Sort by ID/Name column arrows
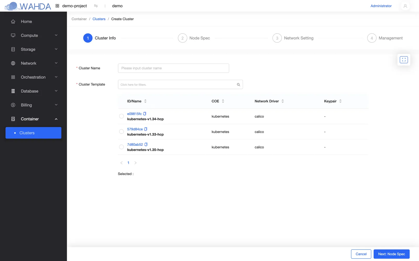419x261 pixels. pyautogui.click(x=145, y=101)
